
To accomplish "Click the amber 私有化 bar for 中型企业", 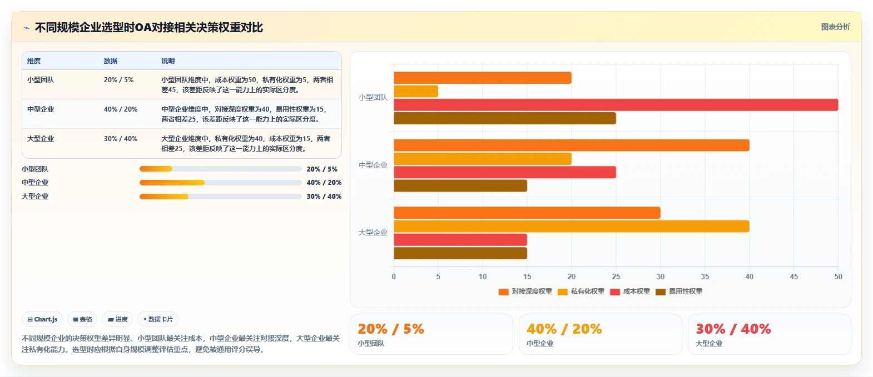I will pos(483,159).
